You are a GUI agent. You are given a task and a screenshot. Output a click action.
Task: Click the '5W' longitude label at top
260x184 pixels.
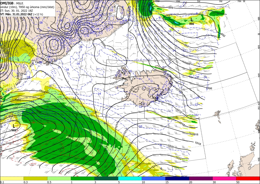click(x=199, y=1)
